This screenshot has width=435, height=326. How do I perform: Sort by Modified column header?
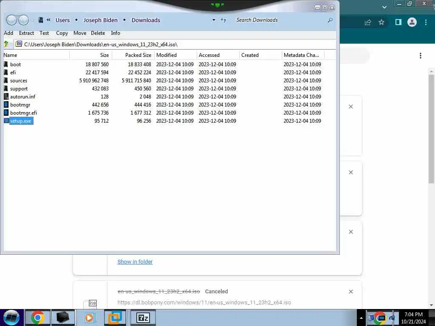point(175,55)
